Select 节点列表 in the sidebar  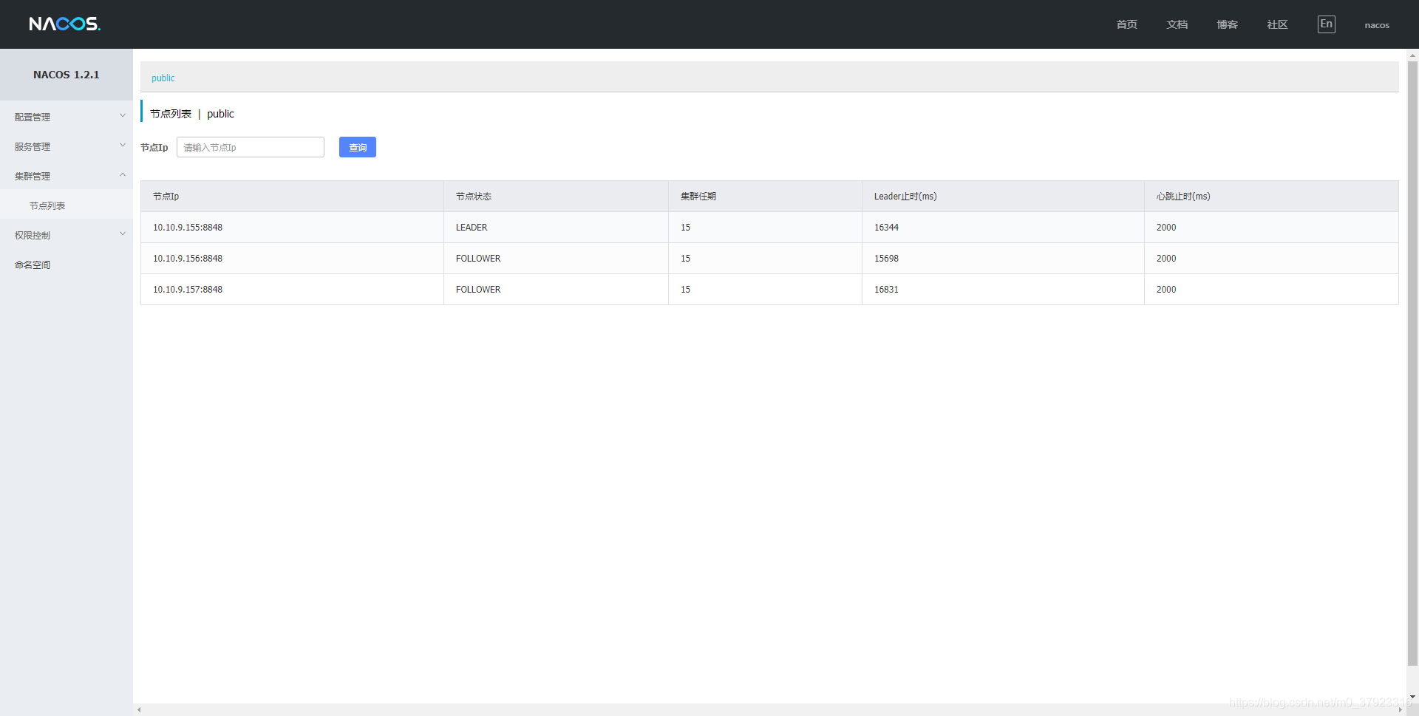pyautogui.click(x=67, y=205)
